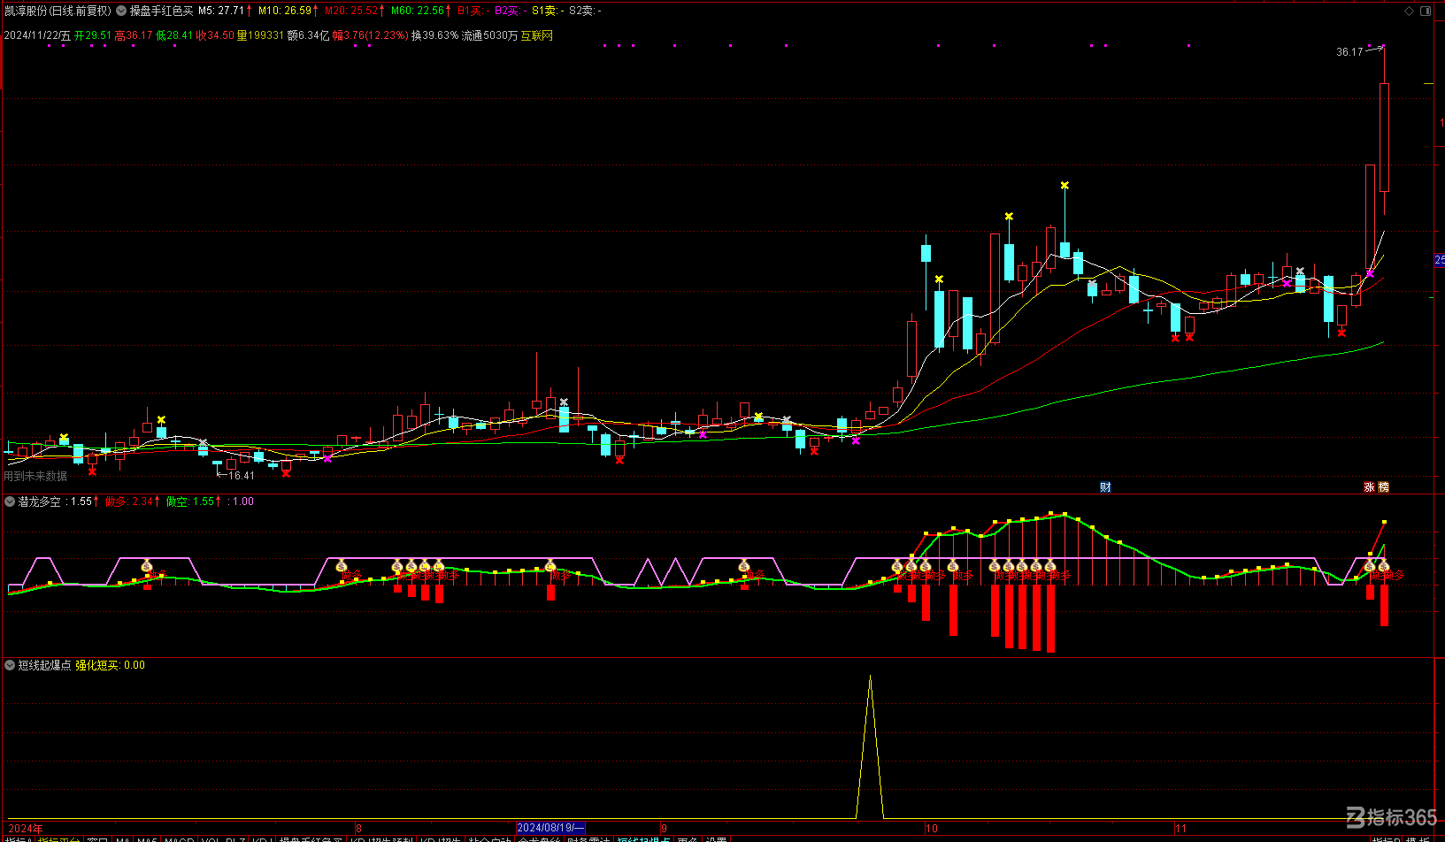Click the month 10 label on time axis
The height and width of the screenshot is (842, 1445).
pos(932,829)
